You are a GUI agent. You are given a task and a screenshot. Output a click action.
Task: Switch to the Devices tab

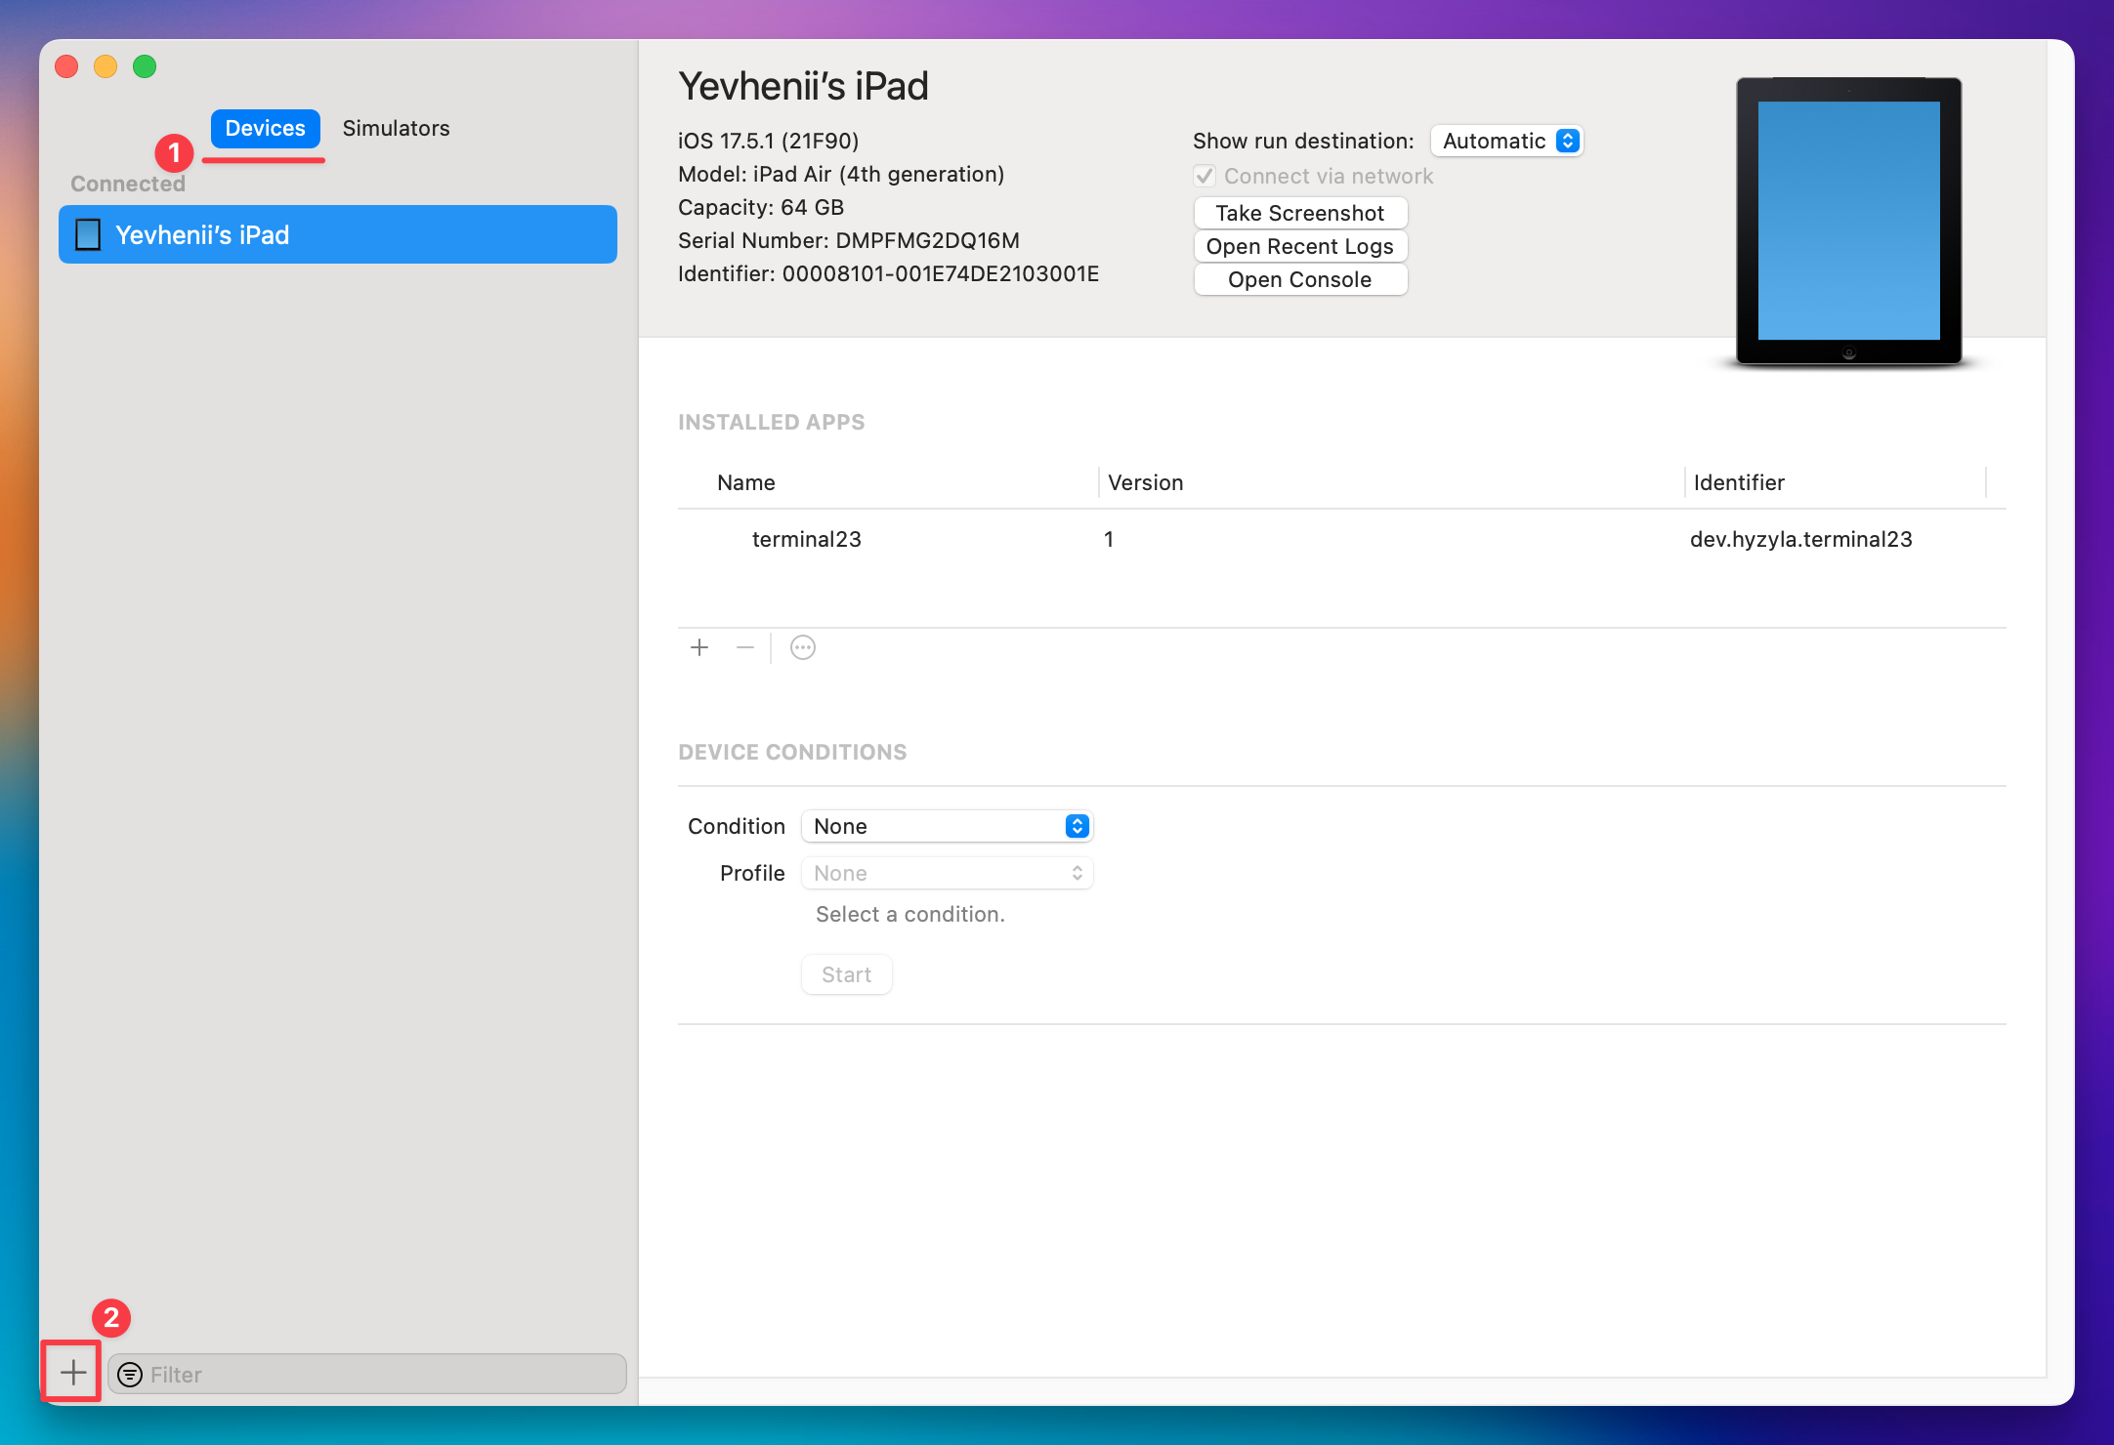click(x=264, y=128)
